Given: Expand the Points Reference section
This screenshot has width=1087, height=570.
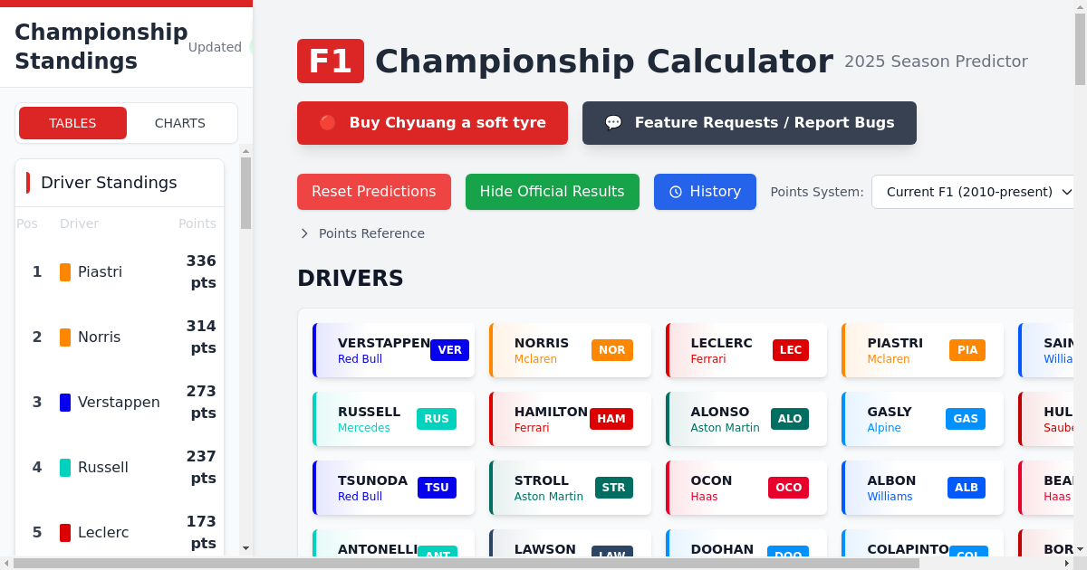Looking at the screenshot, I should [362, 233].
